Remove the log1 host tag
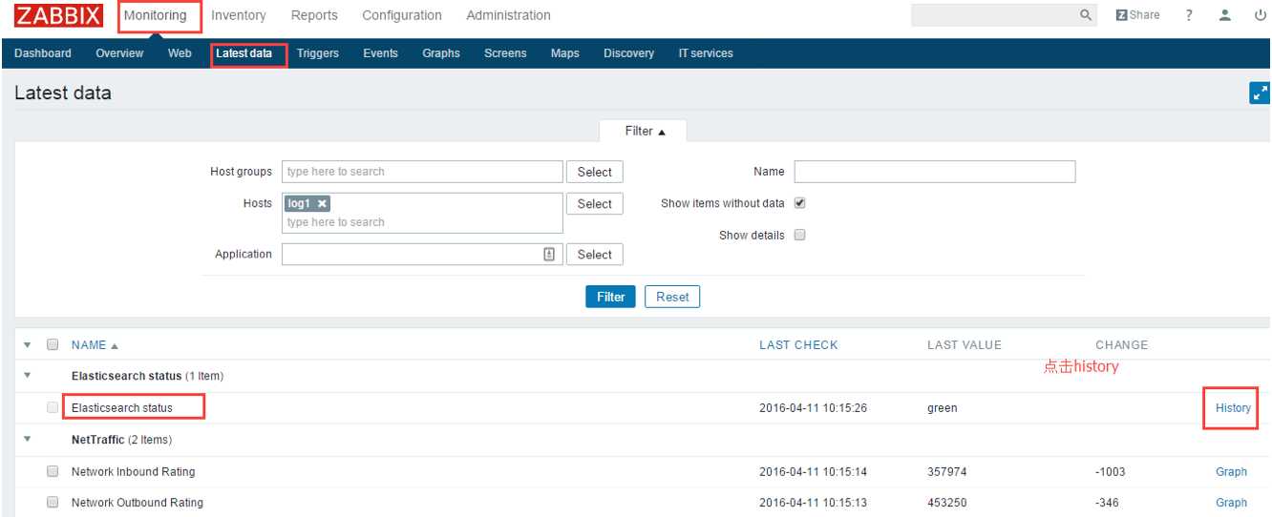1272x517 pixels. (x=322, y=203)
